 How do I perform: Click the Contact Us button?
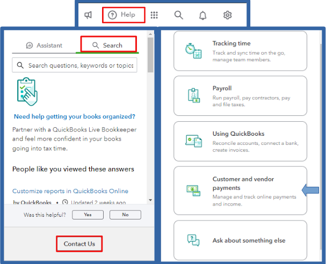pos(79,244)
